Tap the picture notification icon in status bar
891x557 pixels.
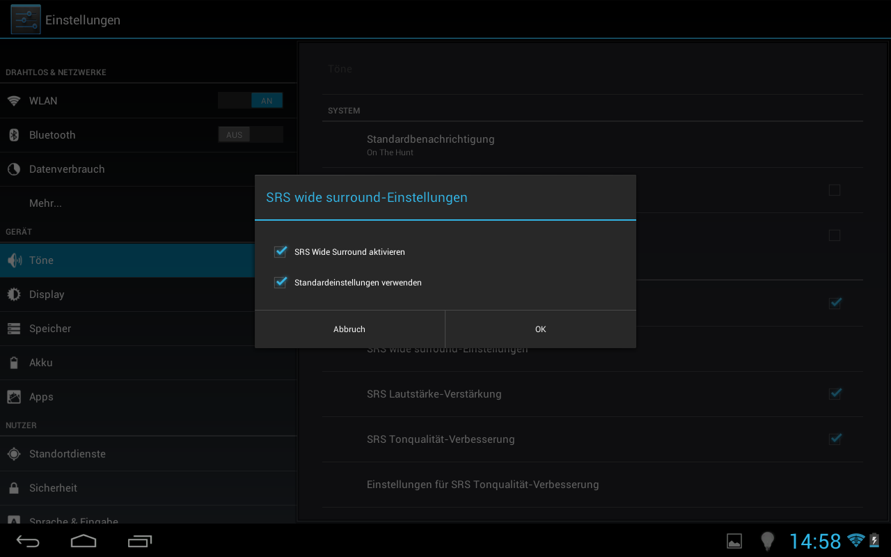734,541
